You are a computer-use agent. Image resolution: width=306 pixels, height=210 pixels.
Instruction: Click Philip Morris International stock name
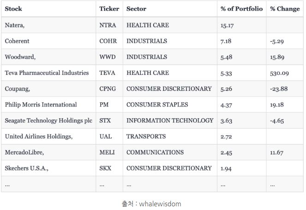coord(41,105)
